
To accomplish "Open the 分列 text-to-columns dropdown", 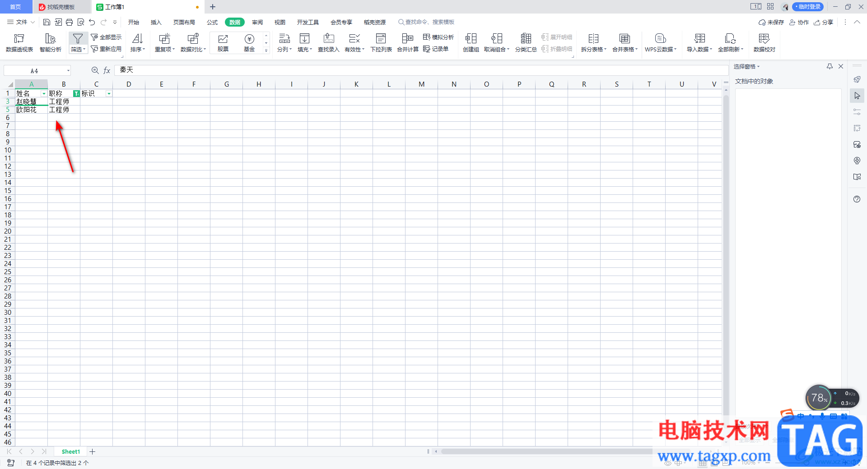I will [284, 43].
